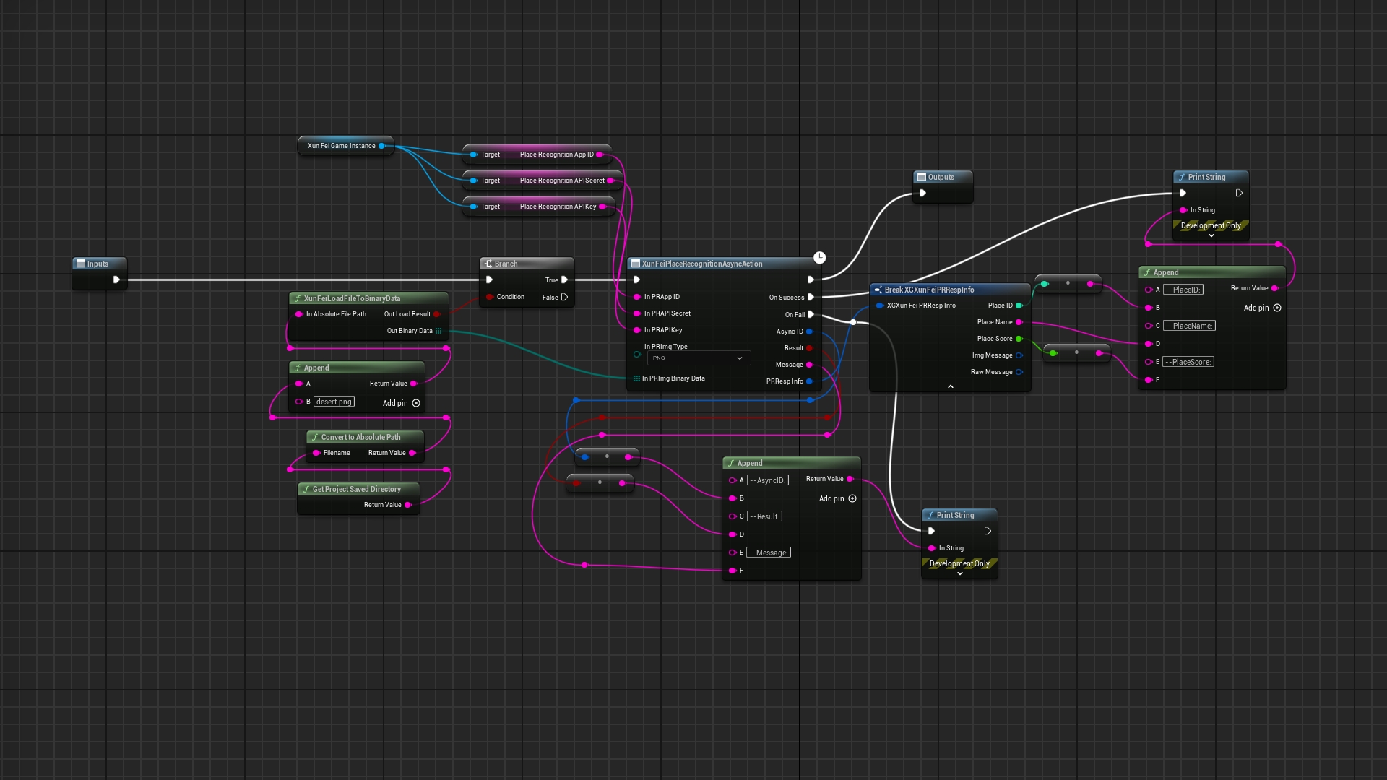The width and height of the screenshot is (1387, 780).
Task: Click the Result boolean output pin
Action: coord(810,348)
